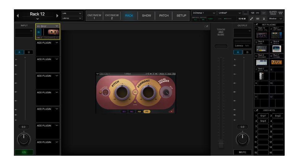Click the 120 BPM tempo field
The height and width of the screenshot is (165, 299).
pyautogui.click(x=255, y=13)
